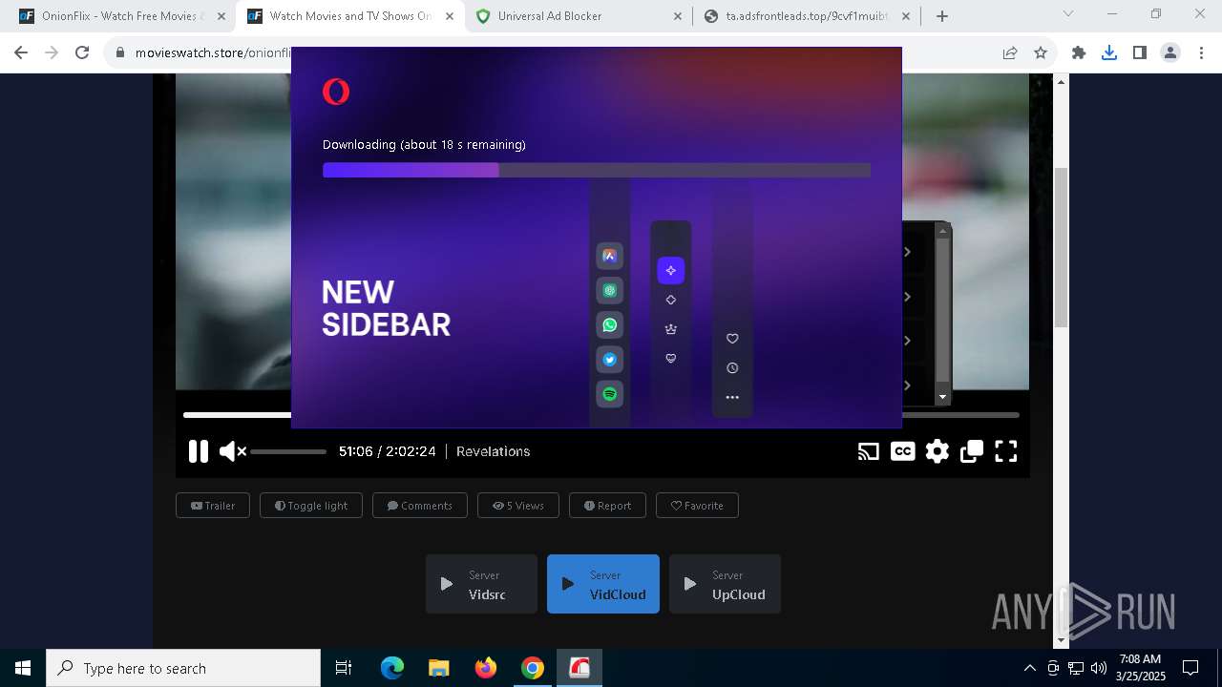This screenshot has width=1222, height=687.
Task: Click the Trailer button
Action: tap(213, 506)
